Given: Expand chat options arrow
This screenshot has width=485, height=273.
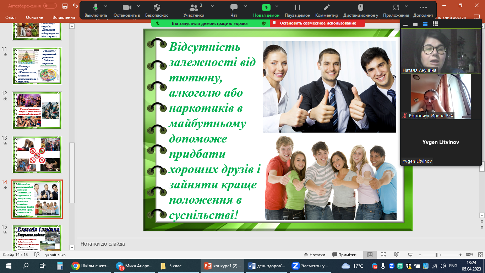Looking at the screenshot, I should click(246, 6).
